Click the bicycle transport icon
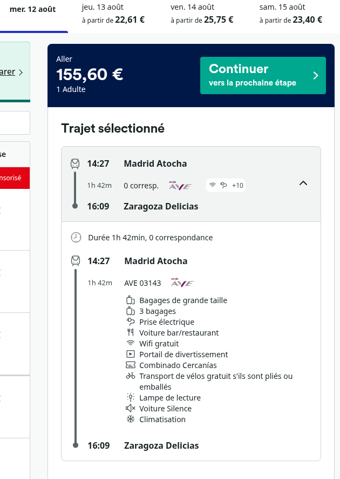The image size is (340, 479). click(x=131, y=376)
